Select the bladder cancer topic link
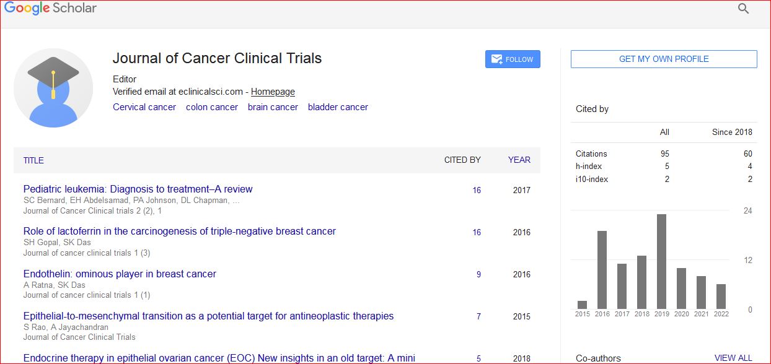771x364 pixels. coord(338,107)
